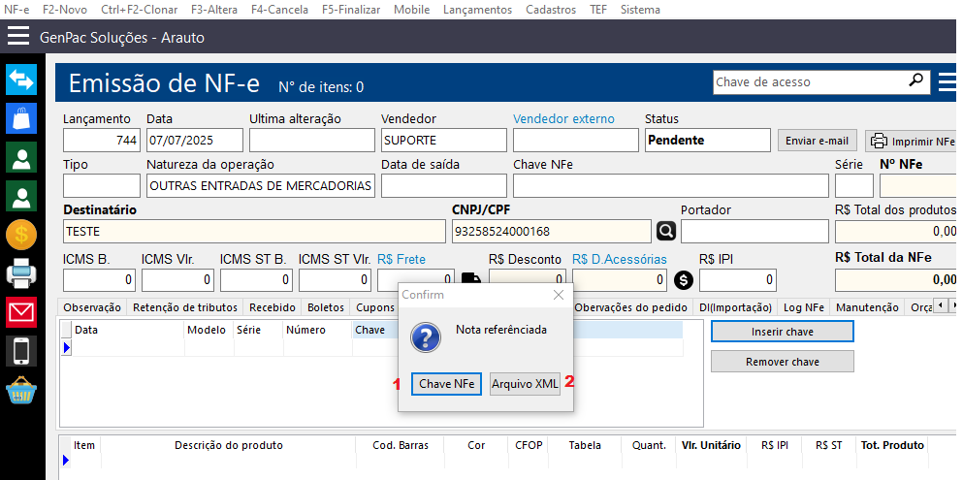Click the gold dollar coin sidebar icon
Image resolution: width=963 pixels, height=480 pixels.
[21, 235]
